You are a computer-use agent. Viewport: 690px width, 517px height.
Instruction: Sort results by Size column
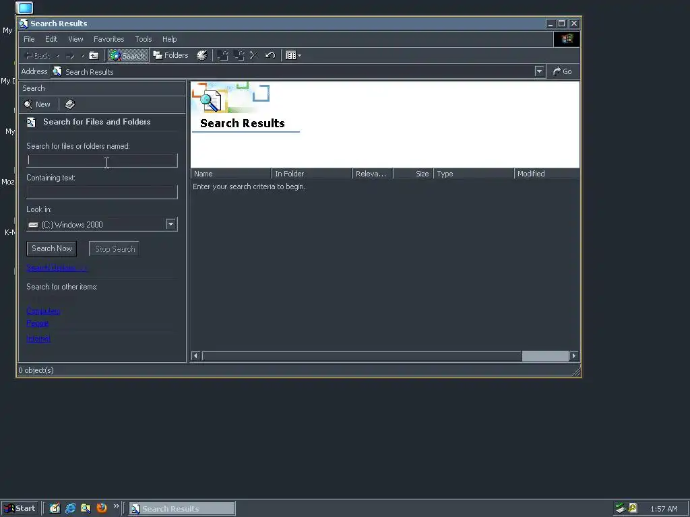click(x=413, y=174)
